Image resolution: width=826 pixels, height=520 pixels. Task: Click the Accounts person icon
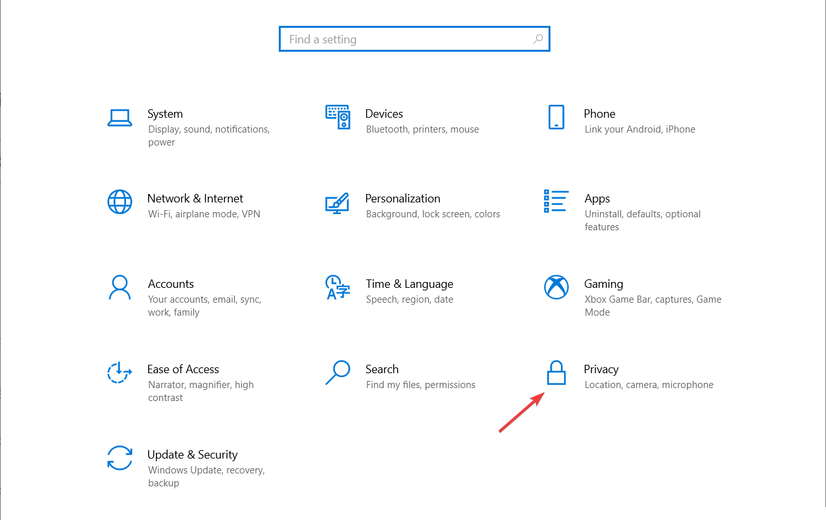pyautogui.click(x=120, y=287)
